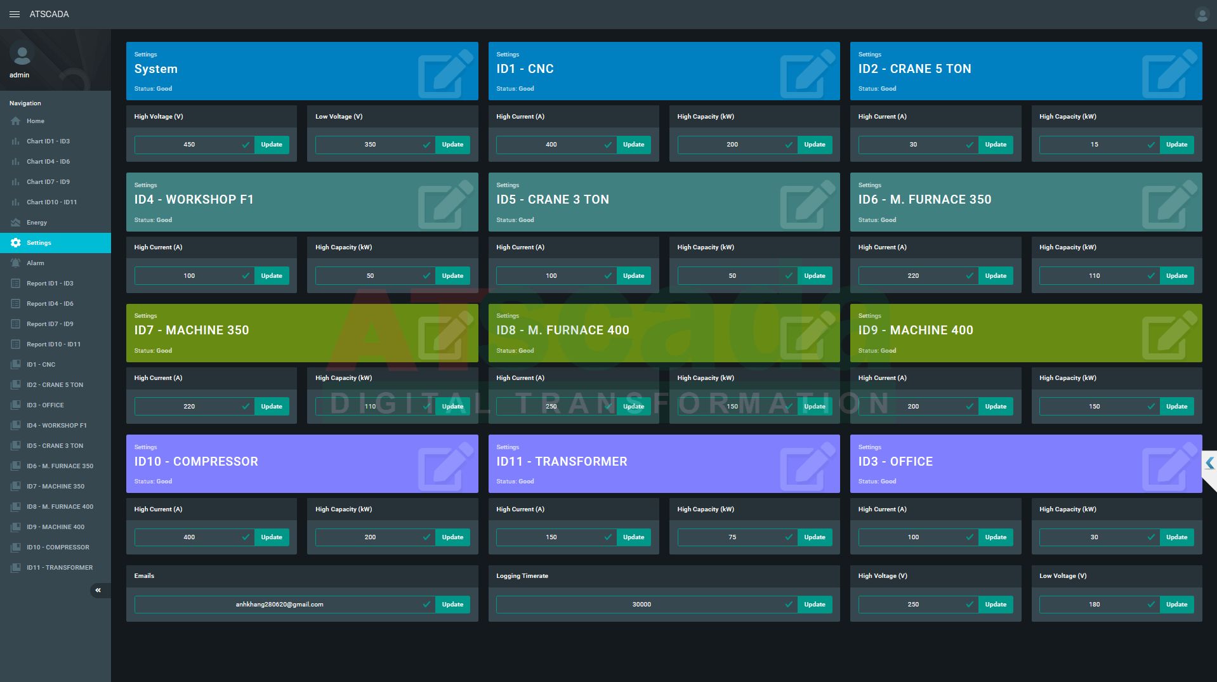
Task: Click the Settings gear icon in sidebar
Action: pyautogui.click(x=16, y=243)
